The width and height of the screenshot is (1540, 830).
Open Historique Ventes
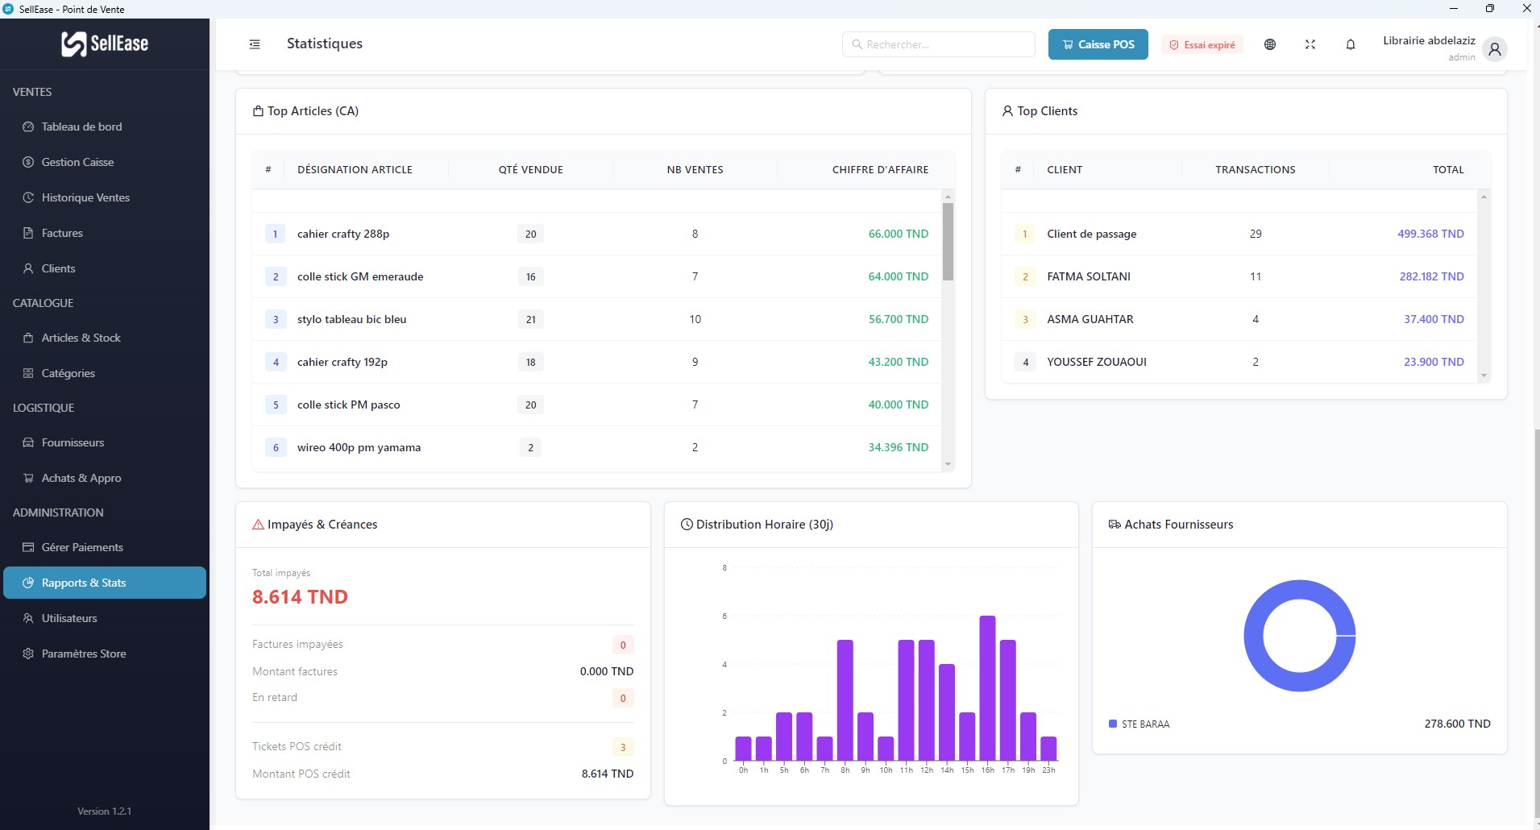pos(105,197)
